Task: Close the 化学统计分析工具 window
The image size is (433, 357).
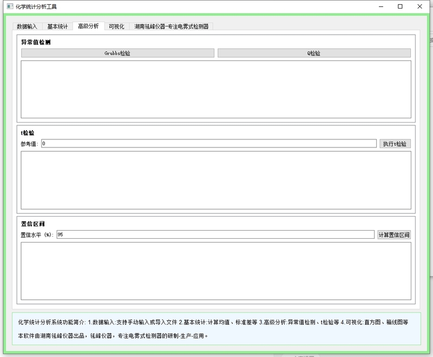Action: pos(419,7)
